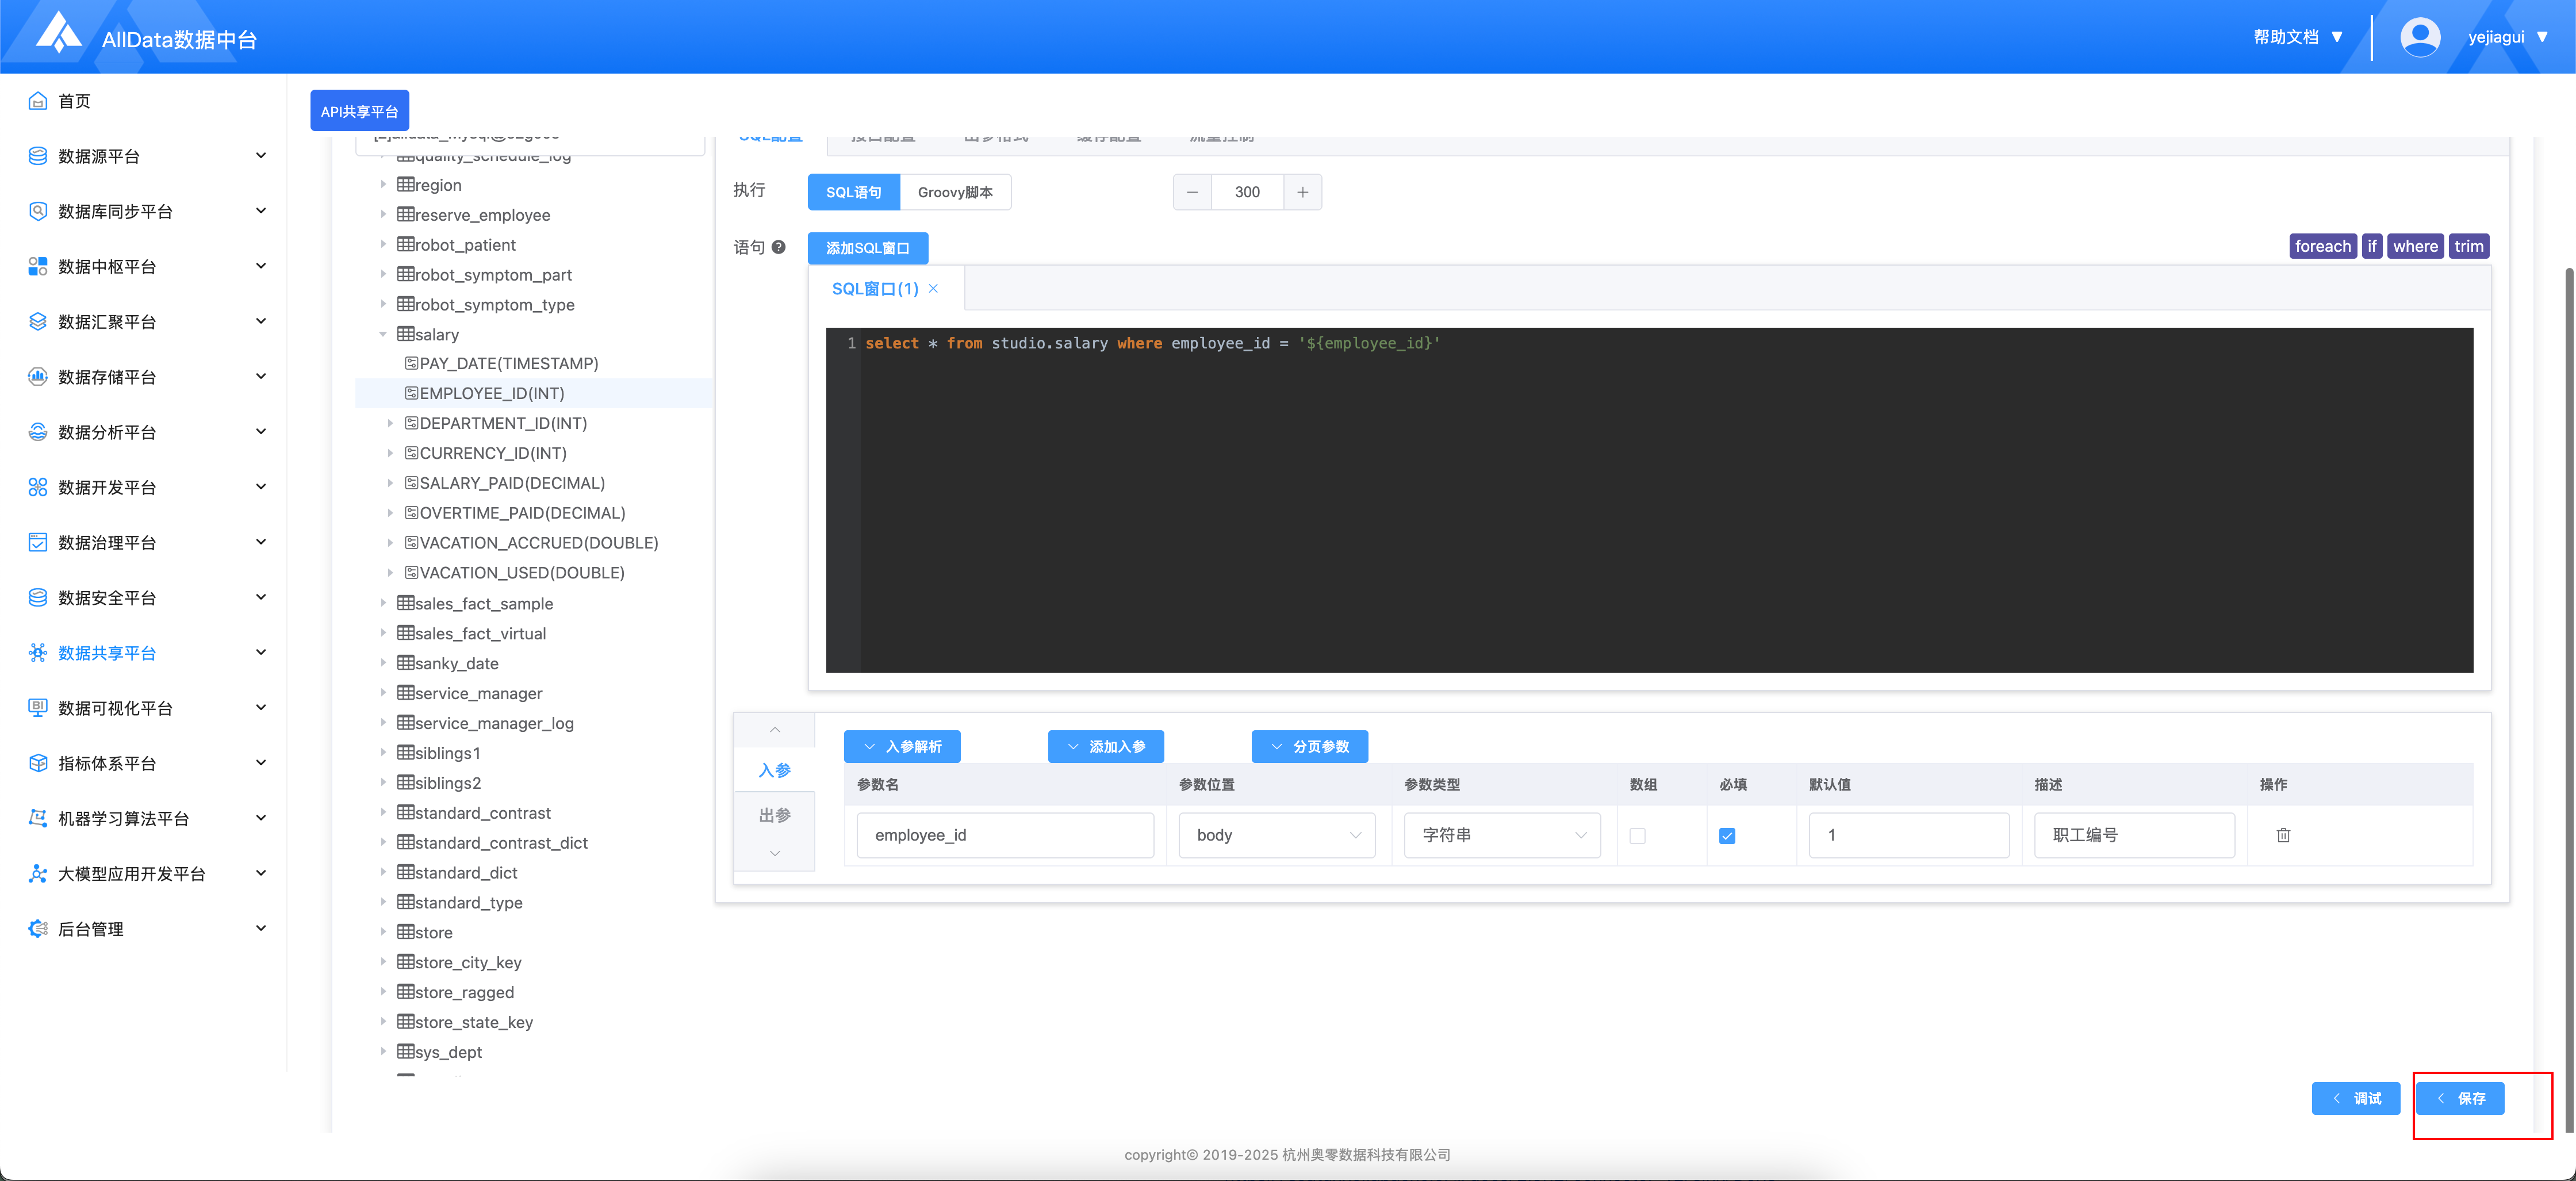Click the 数据治理平台 sidebar icon
Viewport: 2576px width, 1181px height.
pyautogui.click(x=37, y=542)
